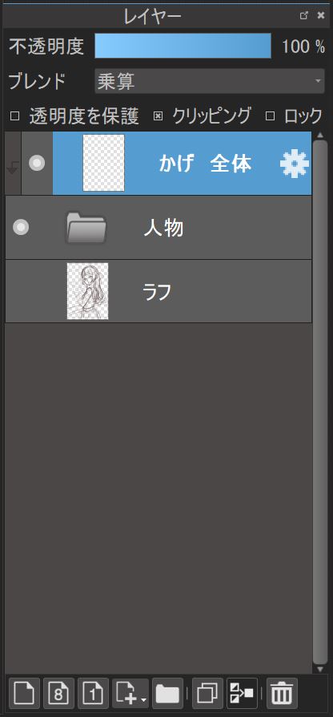The image size is (333, 717).
Task: Open settings gear for かげ 全体 layer
Action: 295,164
